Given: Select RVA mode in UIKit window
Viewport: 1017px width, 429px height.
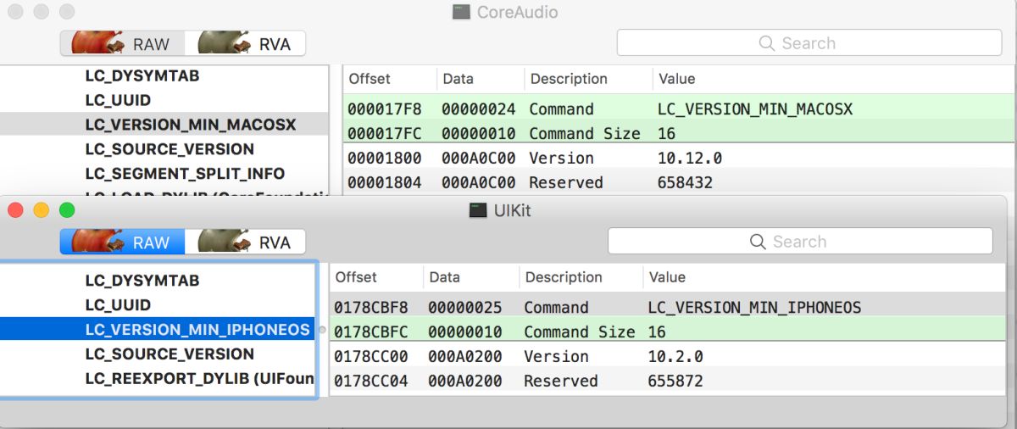Looking at the screenshot, I should (x=245, y=242).
